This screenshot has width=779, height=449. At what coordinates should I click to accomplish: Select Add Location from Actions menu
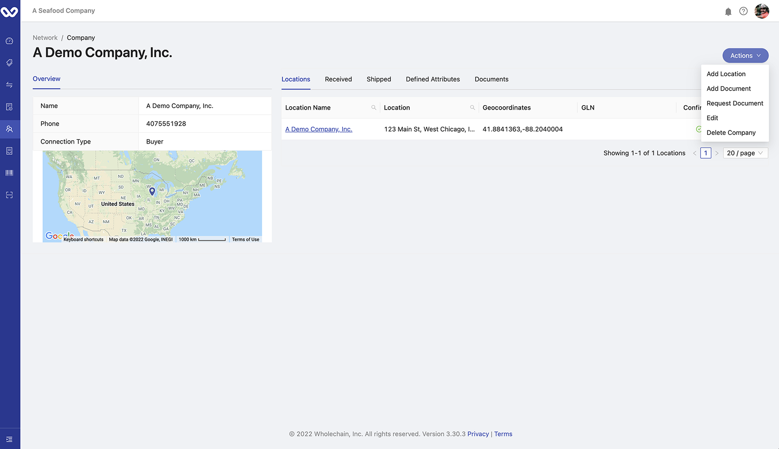[725, 74]
